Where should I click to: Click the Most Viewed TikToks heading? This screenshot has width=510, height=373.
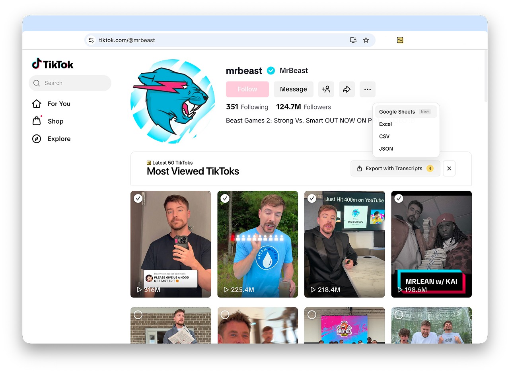coord(193,171)
